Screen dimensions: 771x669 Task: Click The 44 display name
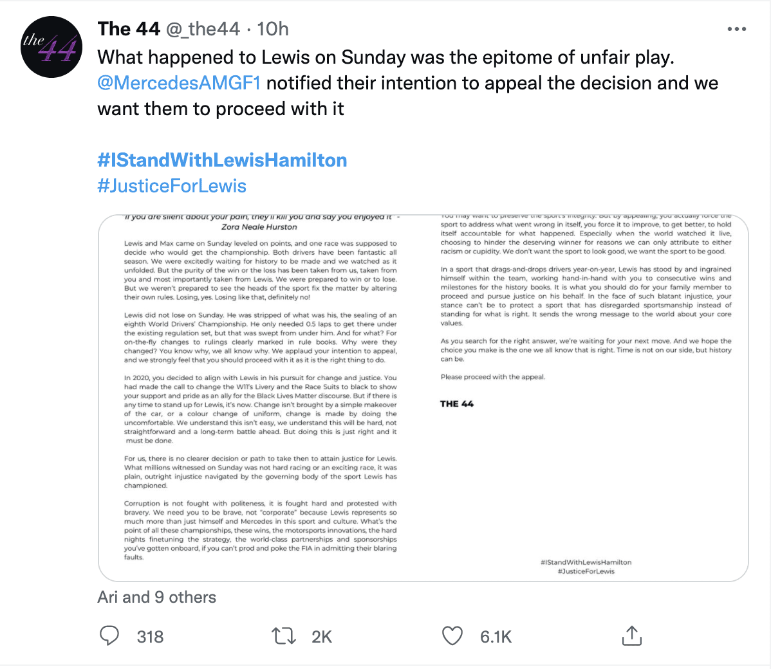pos(129,29)
